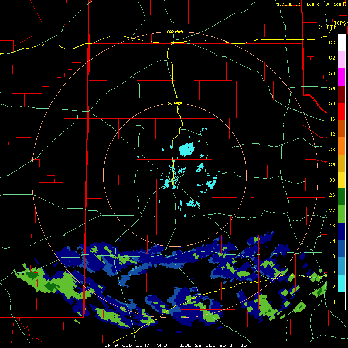Select the cyan legend swatch
The height and width of the screenshot is (348, 348).
[341, 283]
